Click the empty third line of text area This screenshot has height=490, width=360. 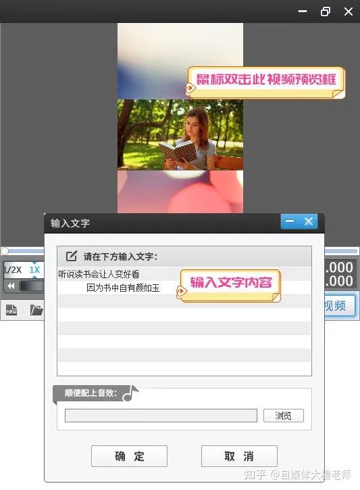tap(184, 301)
